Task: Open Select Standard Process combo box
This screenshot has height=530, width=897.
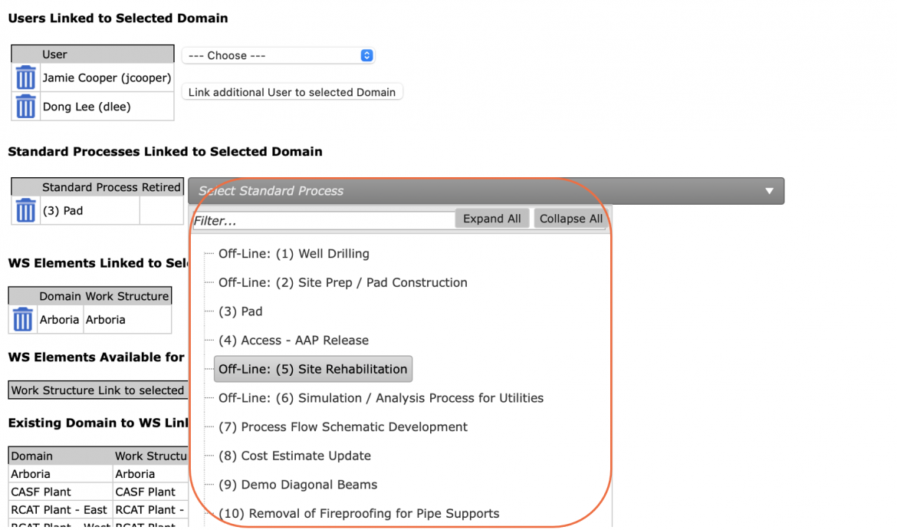Action: 486,191
